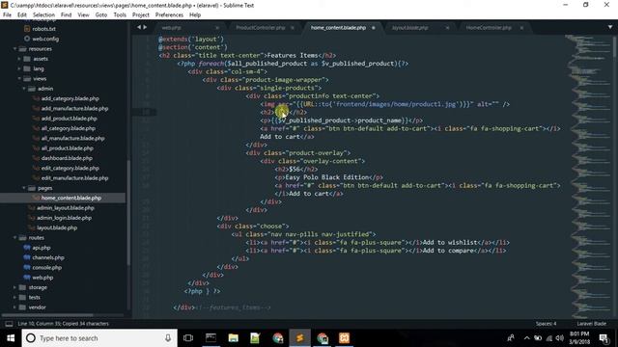Open the Action Center notifications icon
The height and width of the screenshot is (347, 618).
pyautogui.click(x=604, y=338)
